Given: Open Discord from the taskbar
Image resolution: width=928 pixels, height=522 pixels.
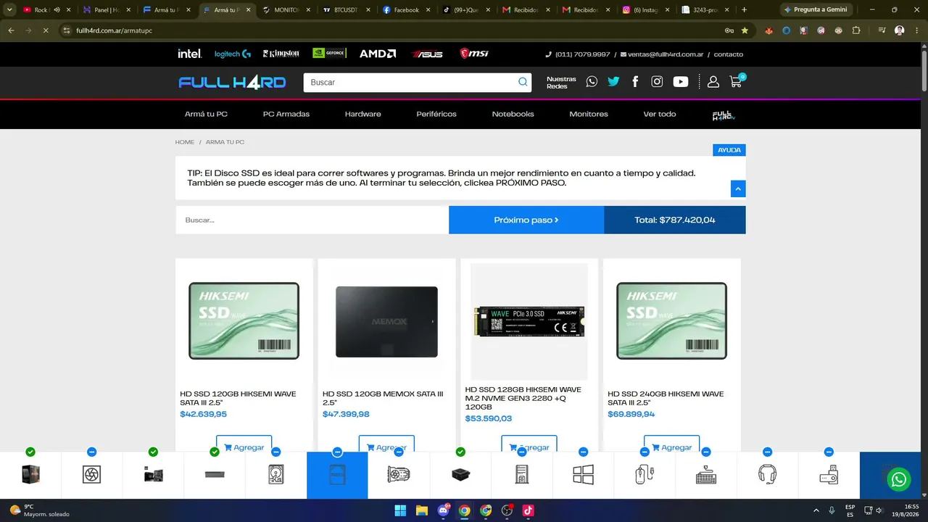Looking at the screenshot, I should 443,510.
